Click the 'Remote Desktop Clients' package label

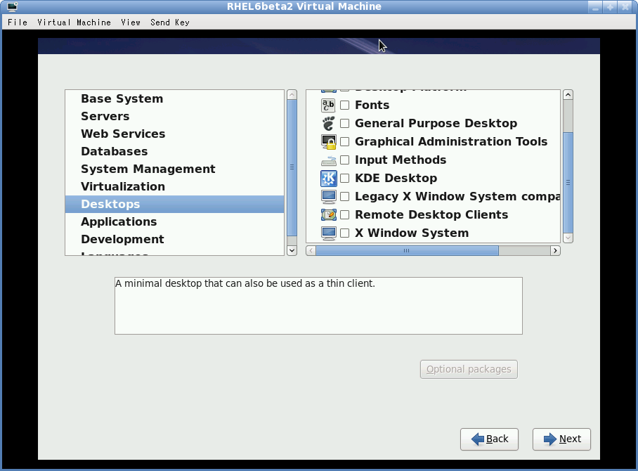(x=431, y=214)
